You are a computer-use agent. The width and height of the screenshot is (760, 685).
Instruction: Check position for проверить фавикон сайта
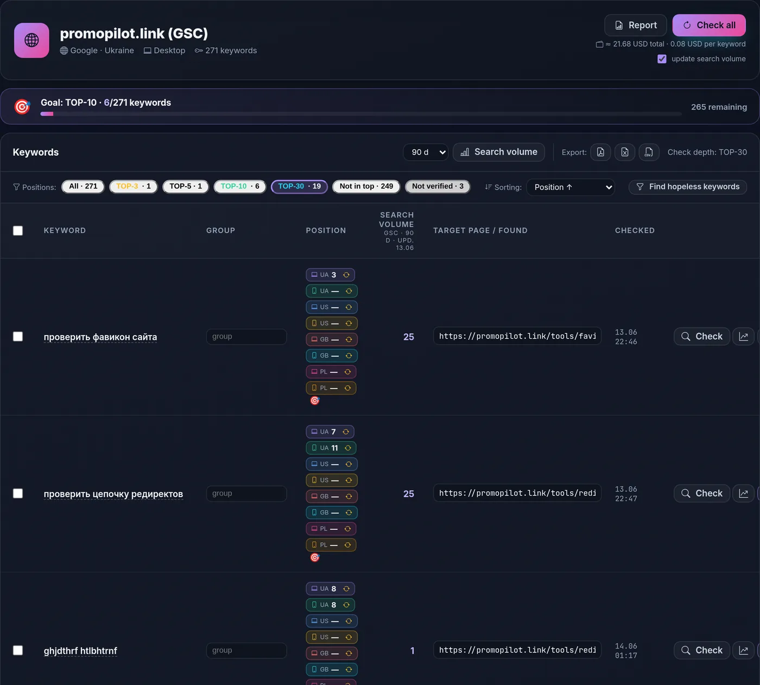coord(702,337)
